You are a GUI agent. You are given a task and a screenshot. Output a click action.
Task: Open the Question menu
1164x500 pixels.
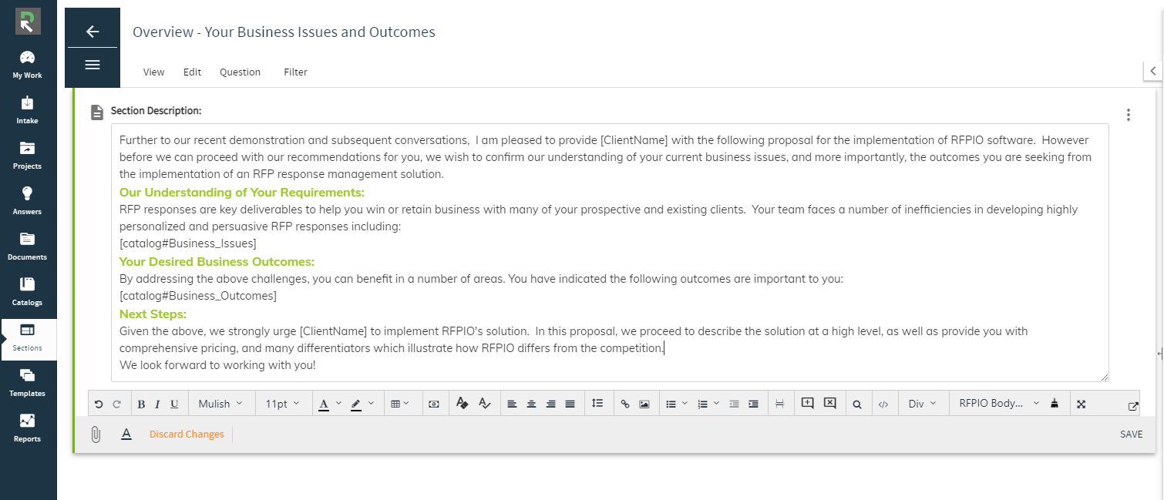[x=240, y=72]
